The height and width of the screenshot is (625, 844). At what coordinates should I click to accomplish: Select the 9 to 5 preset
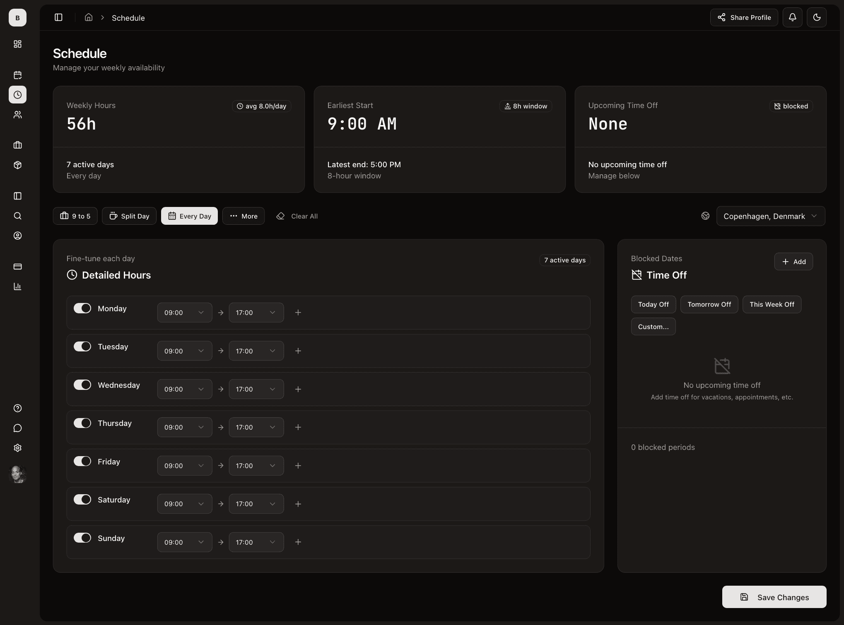point(75,216)
